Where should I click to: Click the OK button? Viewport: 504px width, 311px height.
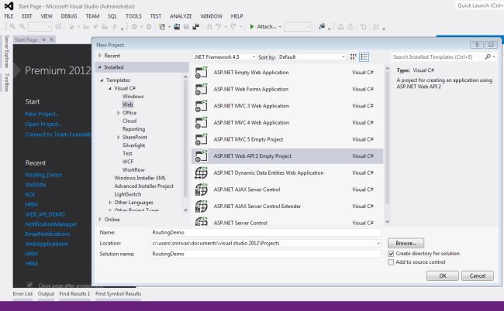click(x=443, y=275)
